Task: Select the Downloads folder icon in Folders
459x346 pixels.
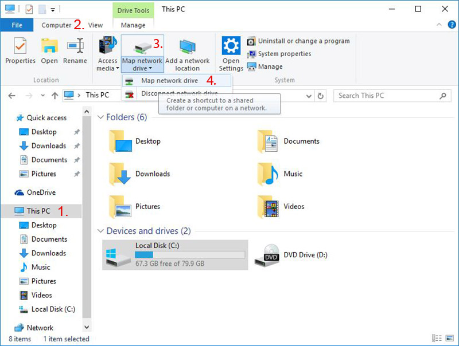Action: pos(120,175)
